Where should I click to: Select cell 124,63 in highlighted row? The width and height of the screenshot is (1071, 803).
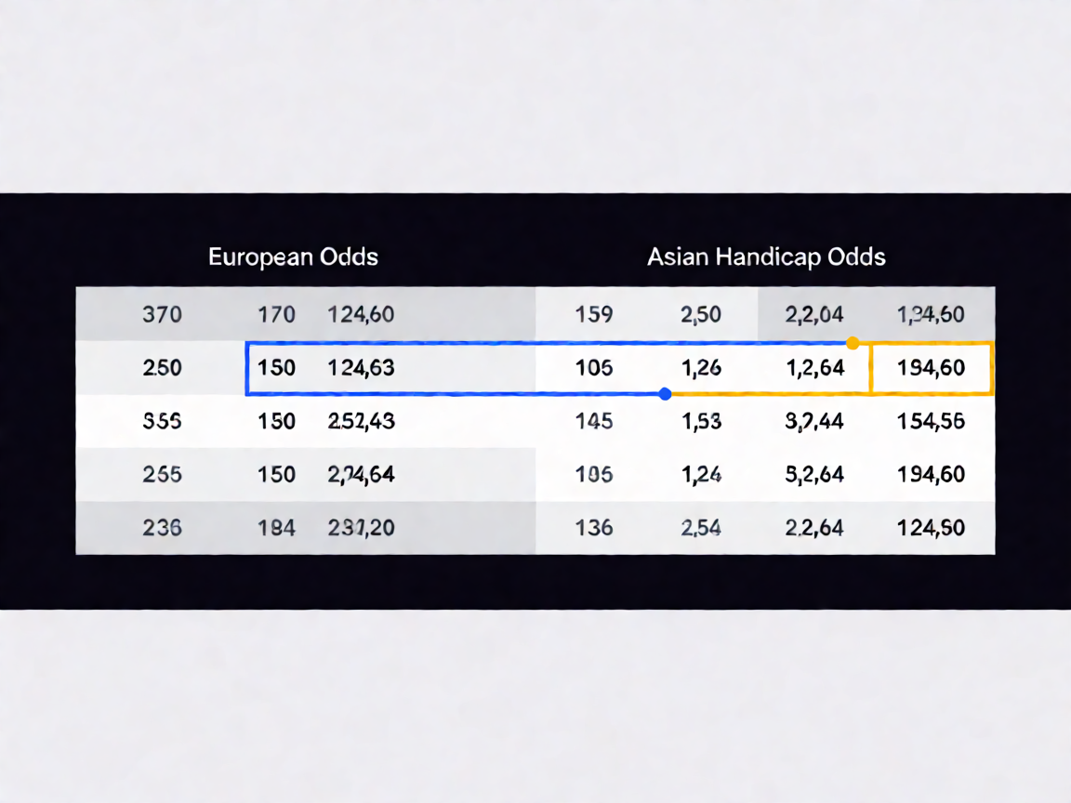[361, 368]
